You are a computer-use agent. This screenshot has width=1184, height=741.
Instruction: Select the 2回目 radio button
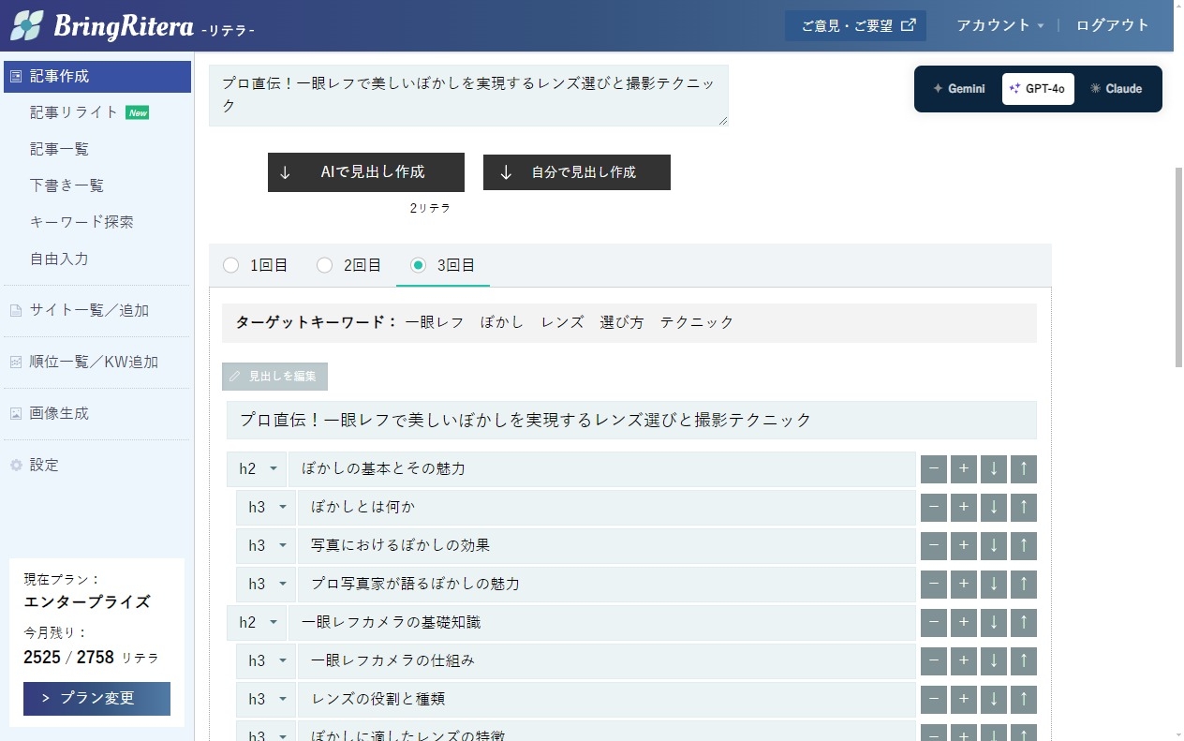point(325,266)
